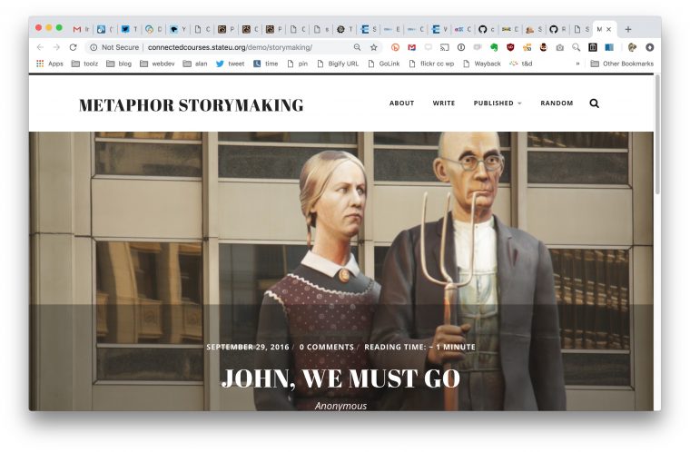690x452 pixels.
Task: Click the extension icon with top-hat character
Action: [x=544, y=47]
